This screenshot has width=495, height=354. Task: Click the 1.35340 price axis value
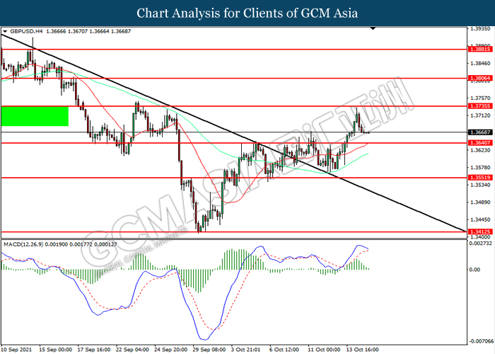(x=480, y=185)
